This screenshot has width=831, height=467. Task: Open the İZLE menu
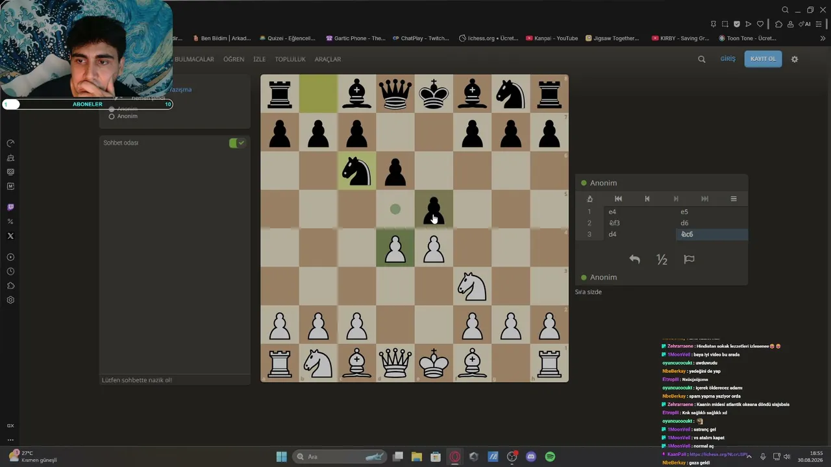pyautogui.click(x=260, y=59)
